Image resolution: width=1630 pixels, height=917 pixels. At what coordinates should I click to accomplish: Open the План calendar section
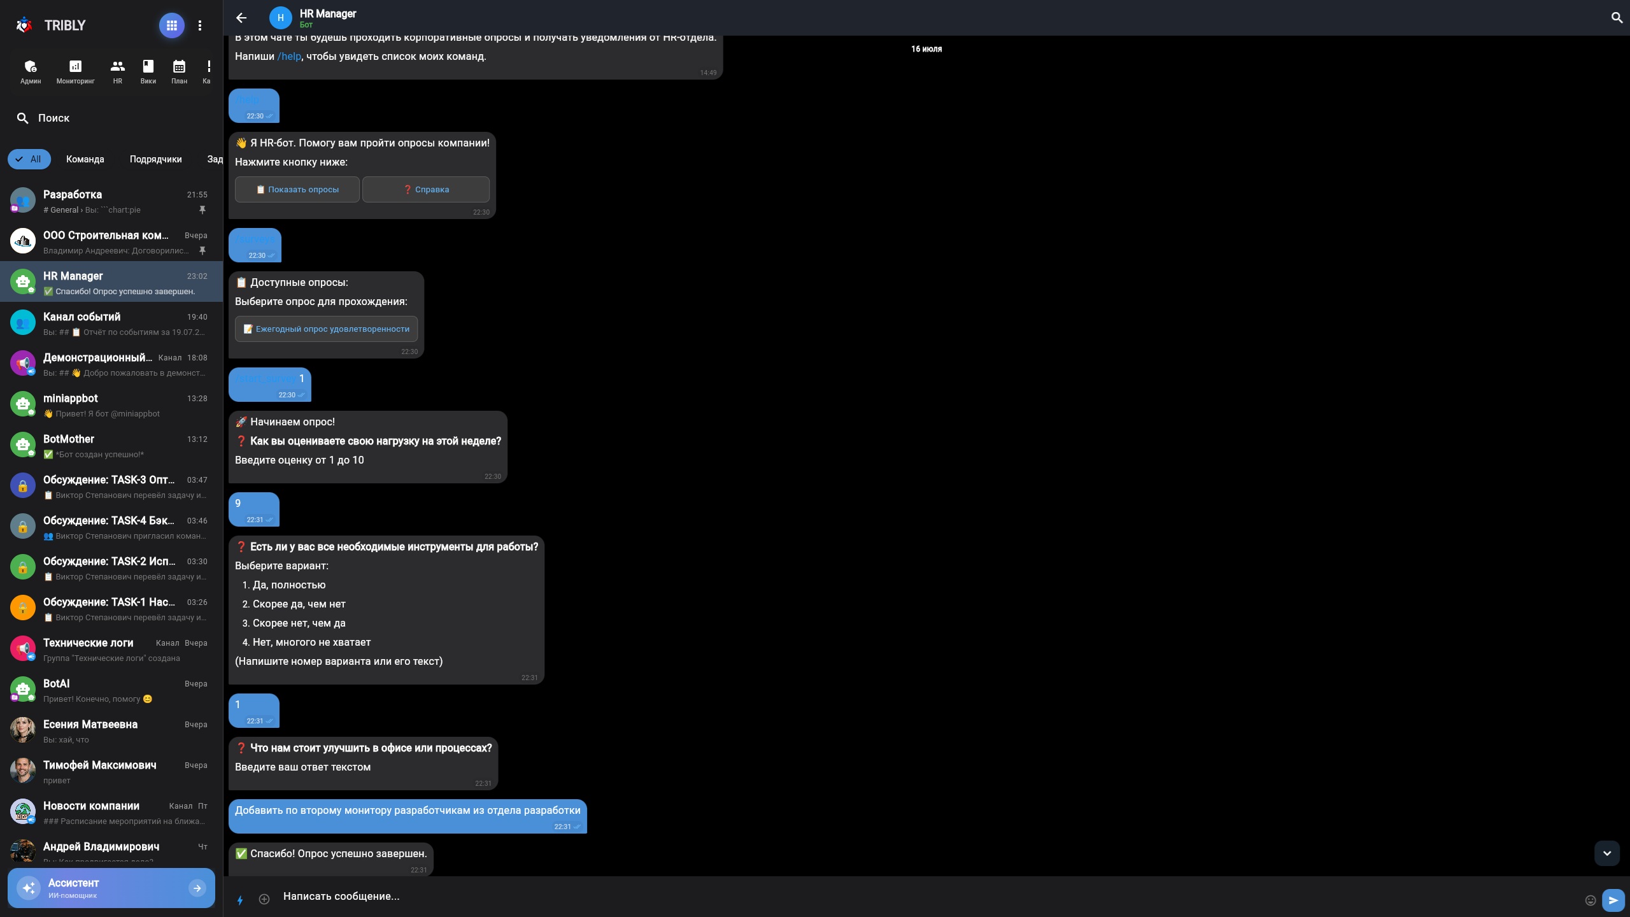pyautogui.click(x=180, y=72)
